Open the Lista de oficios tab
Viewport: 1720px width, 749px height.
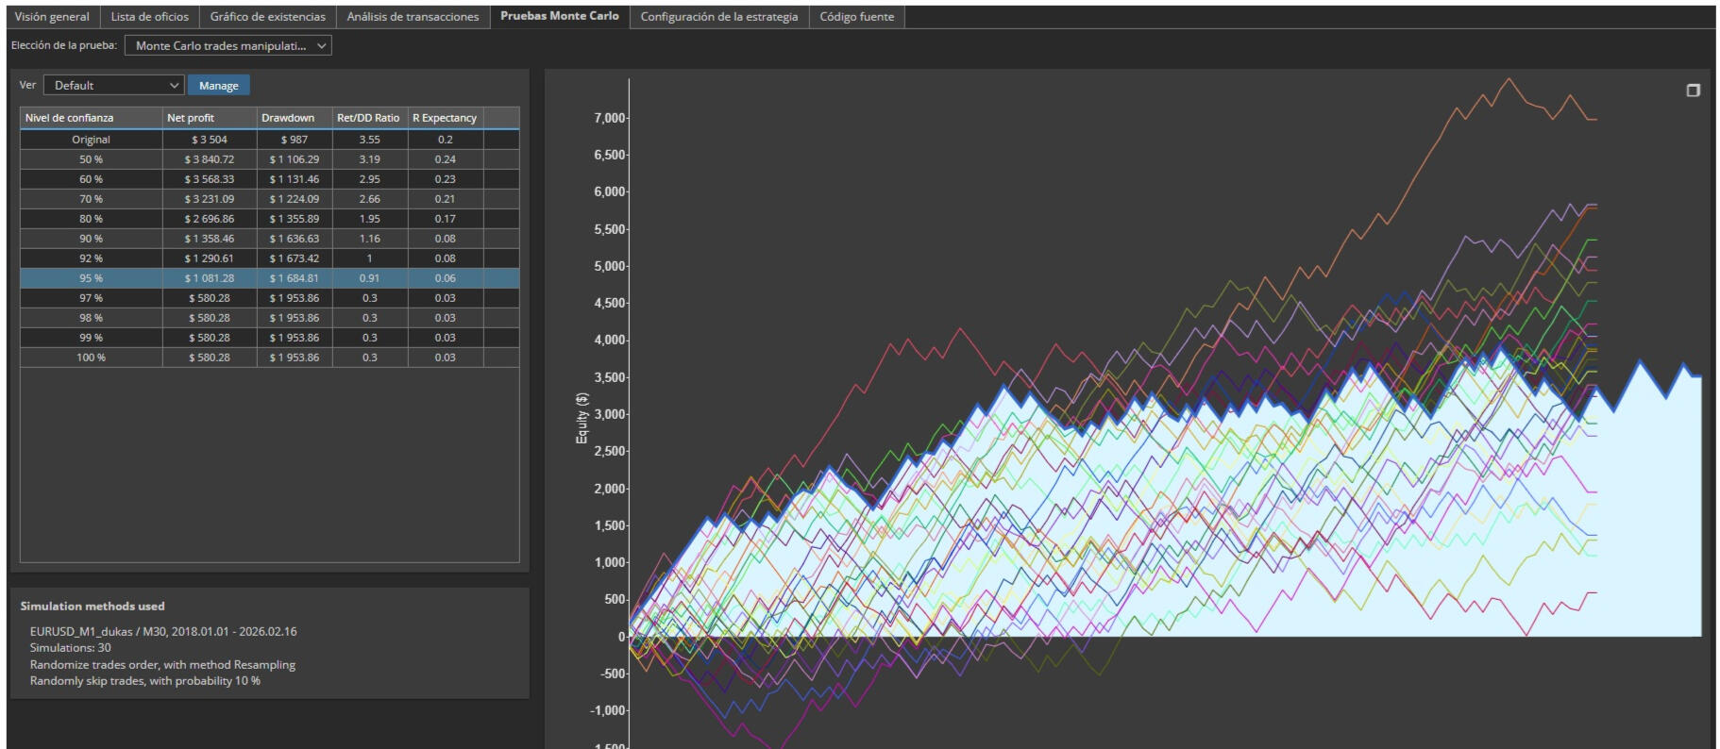[x=149, y=17]
